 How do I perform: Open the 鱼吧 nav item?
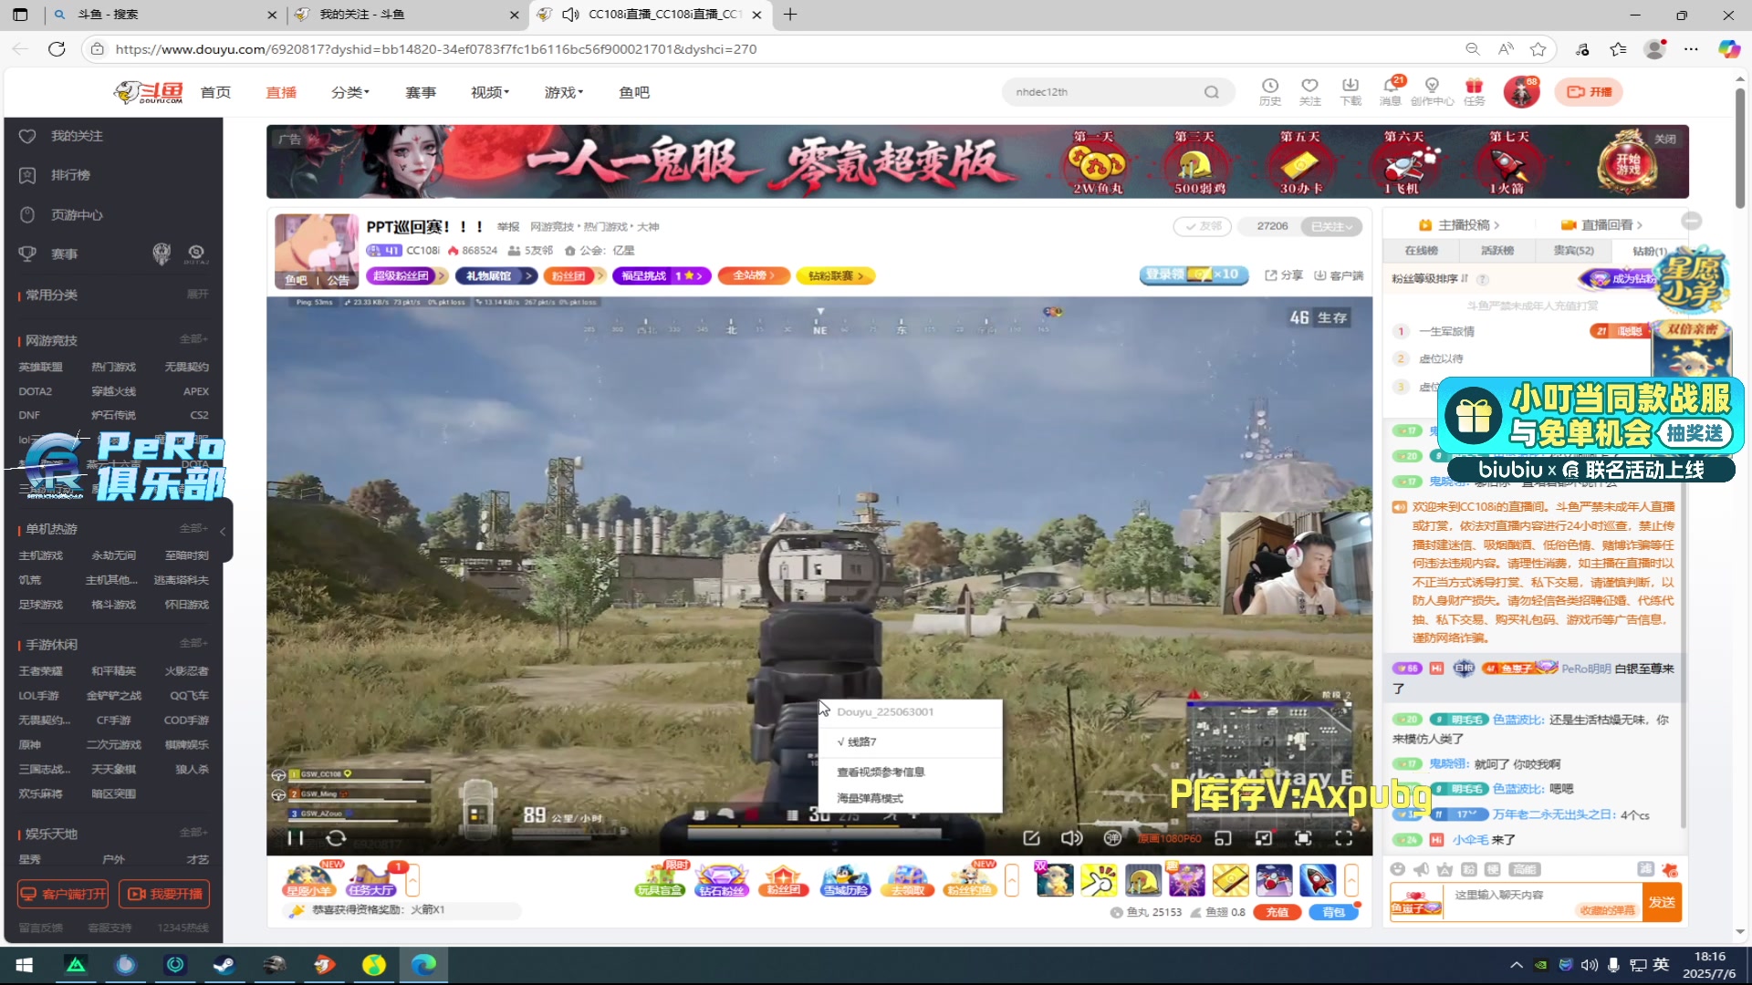(634, 92)
